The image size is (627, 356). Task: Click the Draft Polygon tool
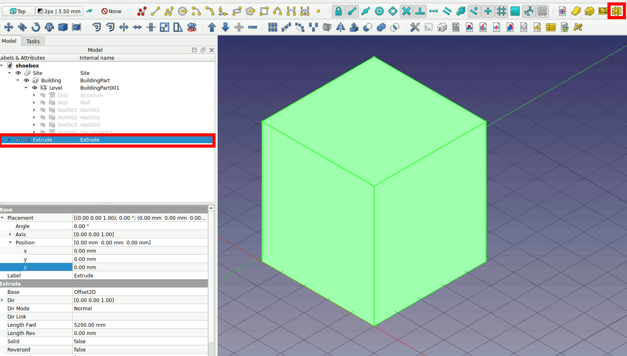pos(251,12)
